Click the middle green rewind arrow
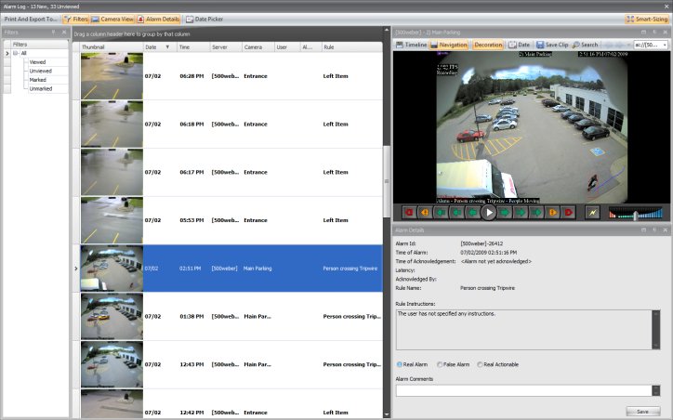The width and height of the screenshot is (673, 420). (x=456, y=213)
